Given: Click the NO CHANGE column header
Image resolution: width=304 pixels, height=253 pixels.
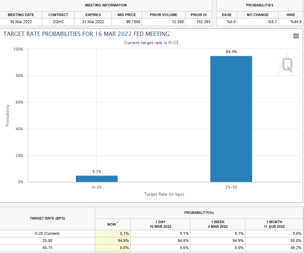Looking at the screenshot, I should (258, 15).
